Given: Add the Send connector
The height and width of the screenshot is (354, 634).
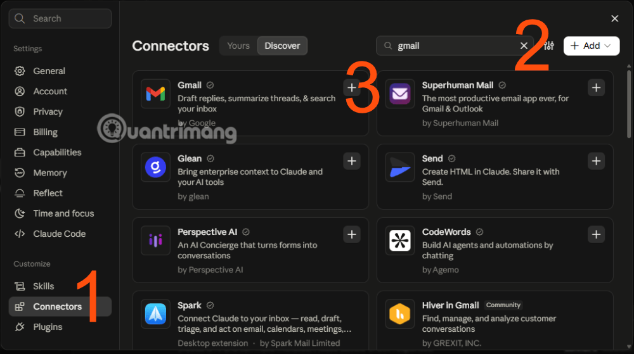Looking at the screenshot, I should point(596,161).
